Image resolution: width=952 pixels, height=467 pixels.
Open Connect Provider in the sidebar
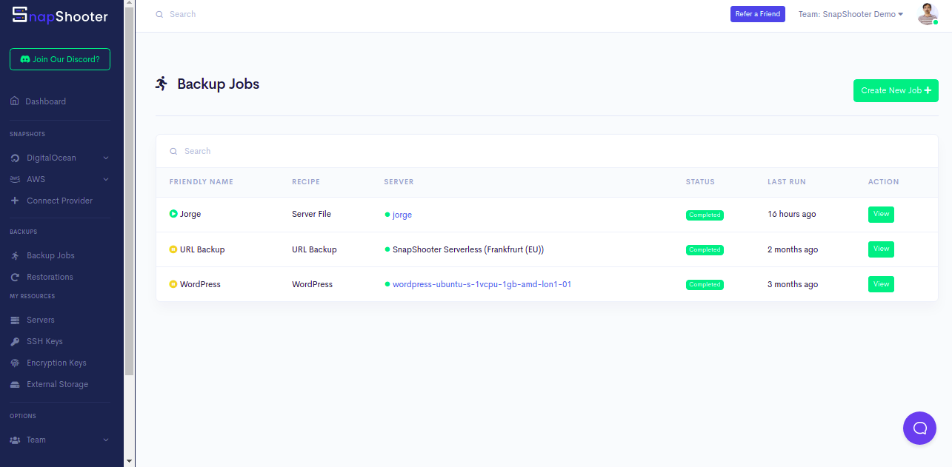(x=60, y=201)
